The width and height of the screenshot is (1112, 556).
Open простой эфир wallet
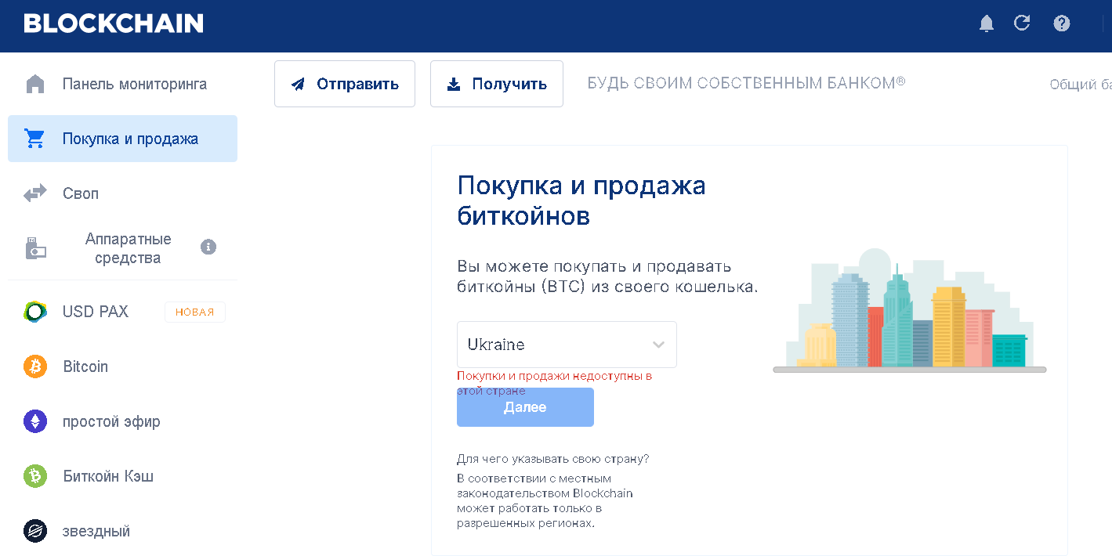pyautogui.click(x=122, y=421)
